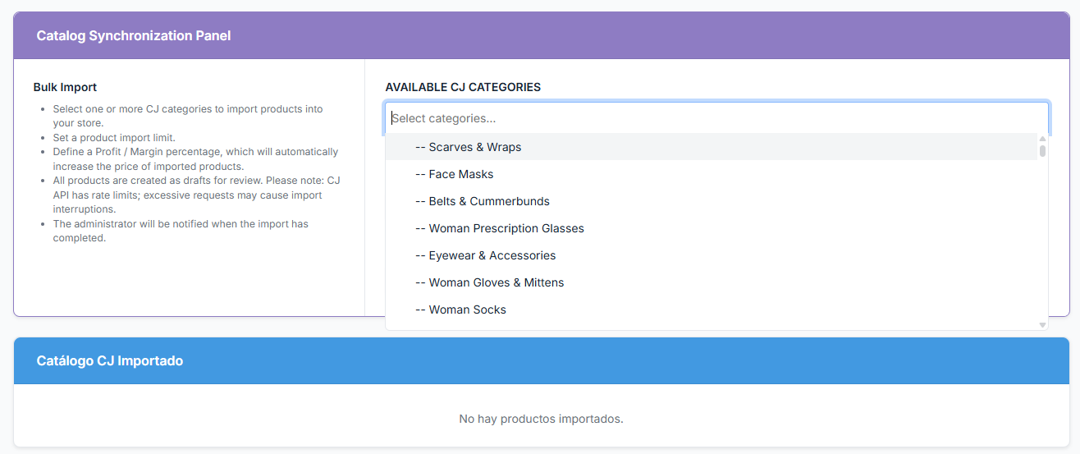Click the Catálogo CJ Importado header
The width and height of the screenshot is (1080, 454).
110,360
